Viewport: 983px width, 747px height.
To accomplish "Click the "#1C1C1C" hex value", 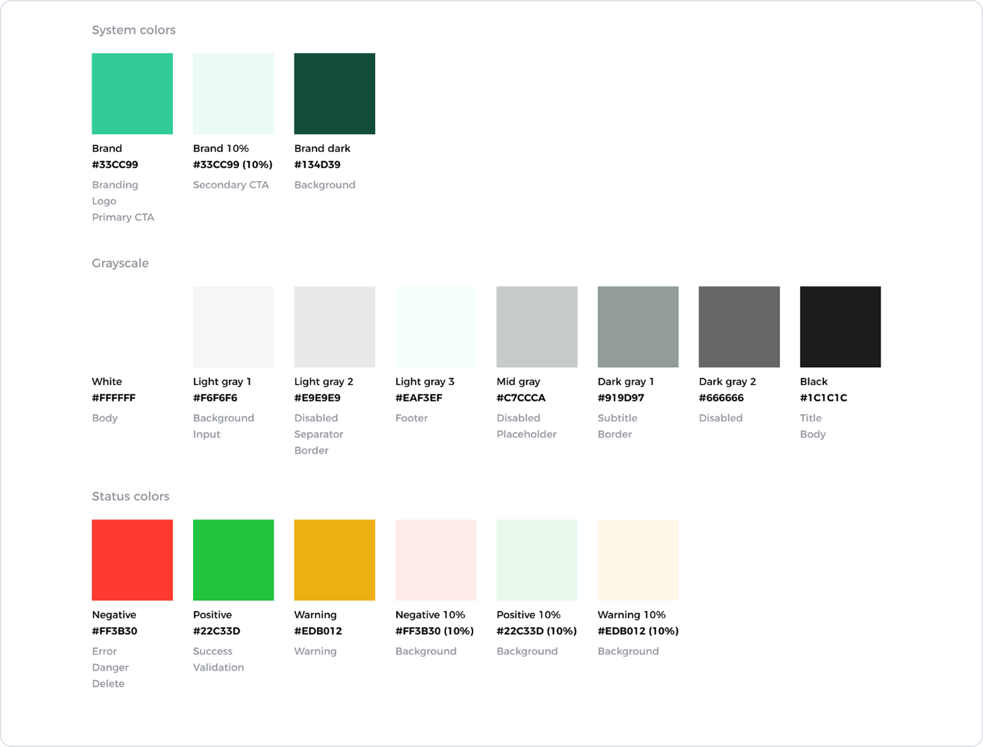I will [x=823, y=398].
